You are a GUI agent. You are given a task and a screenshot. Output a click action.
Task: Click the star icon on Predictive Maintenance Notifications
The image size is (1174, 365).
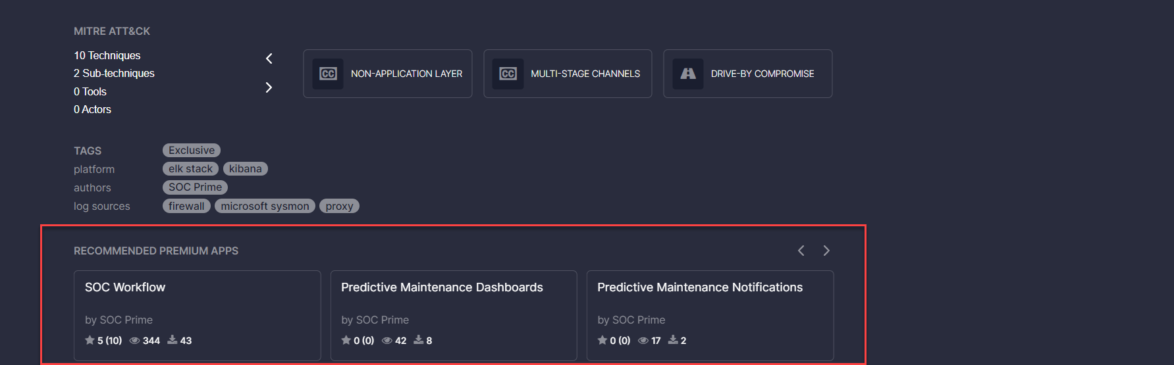click(x=602, y=340)
